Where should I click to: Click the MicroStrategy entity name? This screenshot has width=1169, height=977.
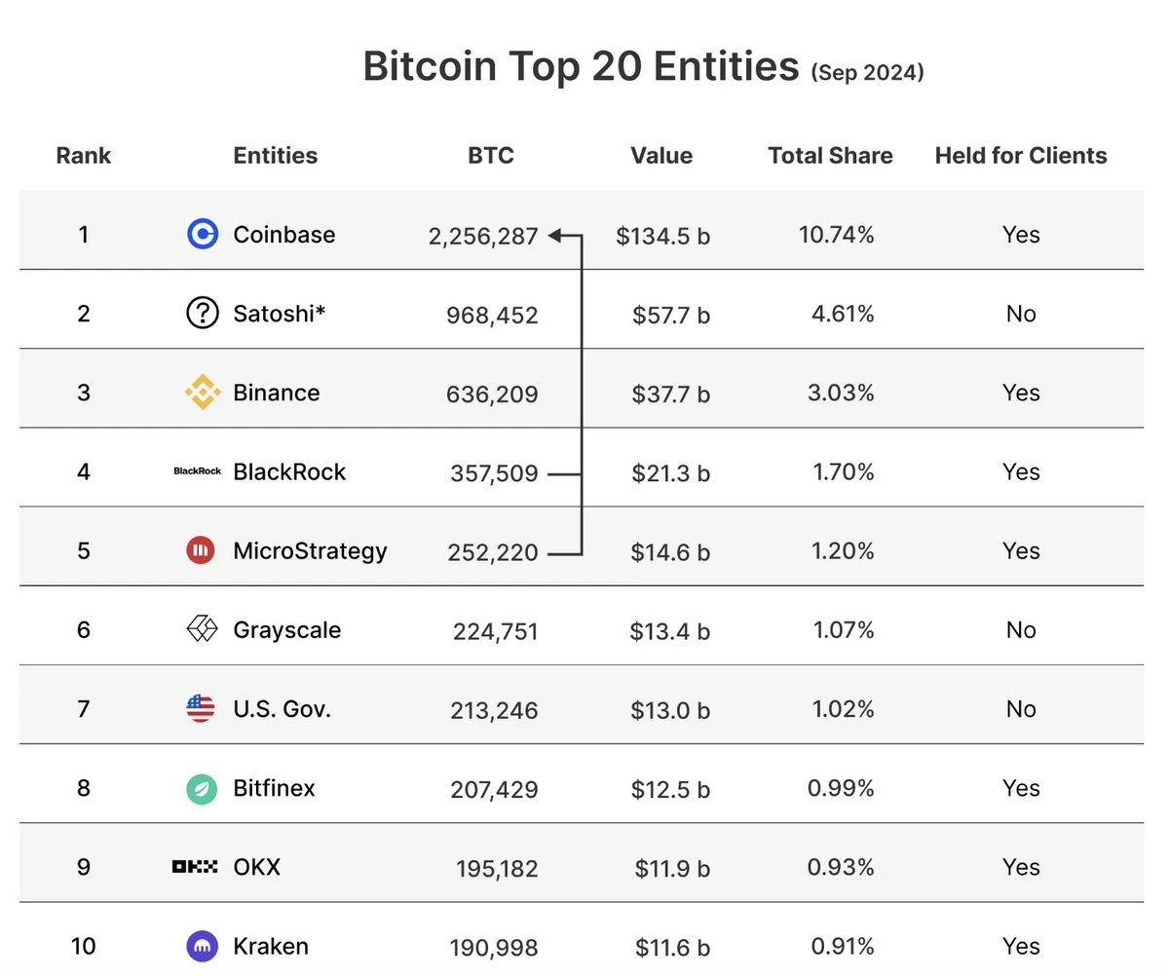[310, 551]
